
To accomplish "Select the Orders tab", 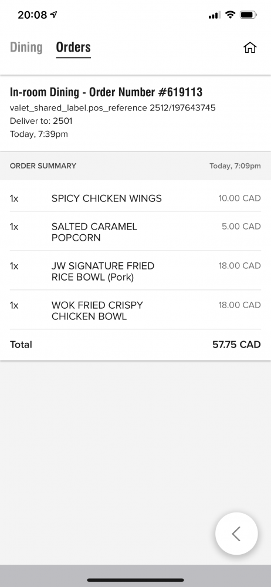I will pos(73,47).
